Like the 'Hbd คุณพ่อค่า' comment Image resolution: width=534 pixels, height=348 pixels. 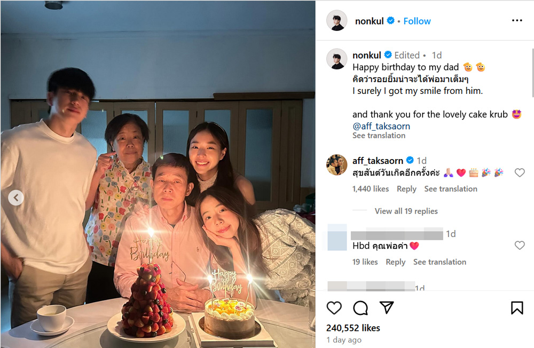coord(519,246)
